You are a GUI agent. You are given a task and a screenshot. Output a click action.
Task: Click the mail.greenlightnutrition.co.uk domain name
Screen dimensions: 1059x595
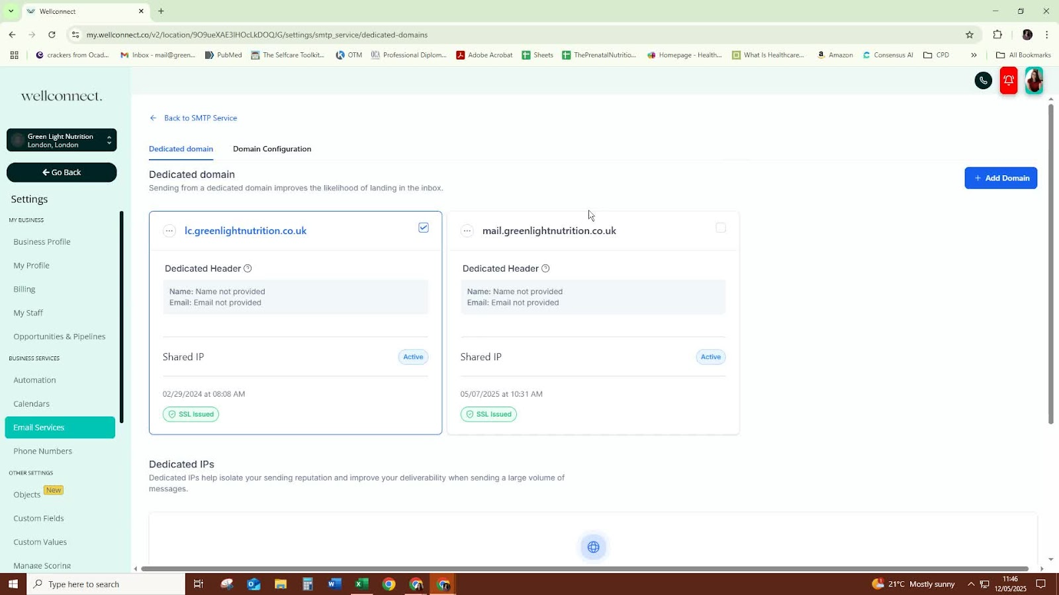[549, 231]
